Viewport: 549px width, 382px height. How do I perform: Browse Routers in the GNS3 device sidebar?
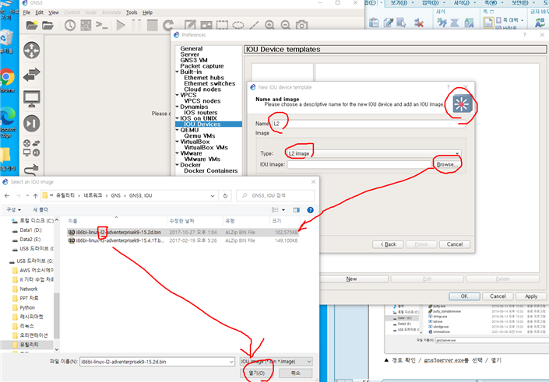pyautogui.click(x=31, y=50)
